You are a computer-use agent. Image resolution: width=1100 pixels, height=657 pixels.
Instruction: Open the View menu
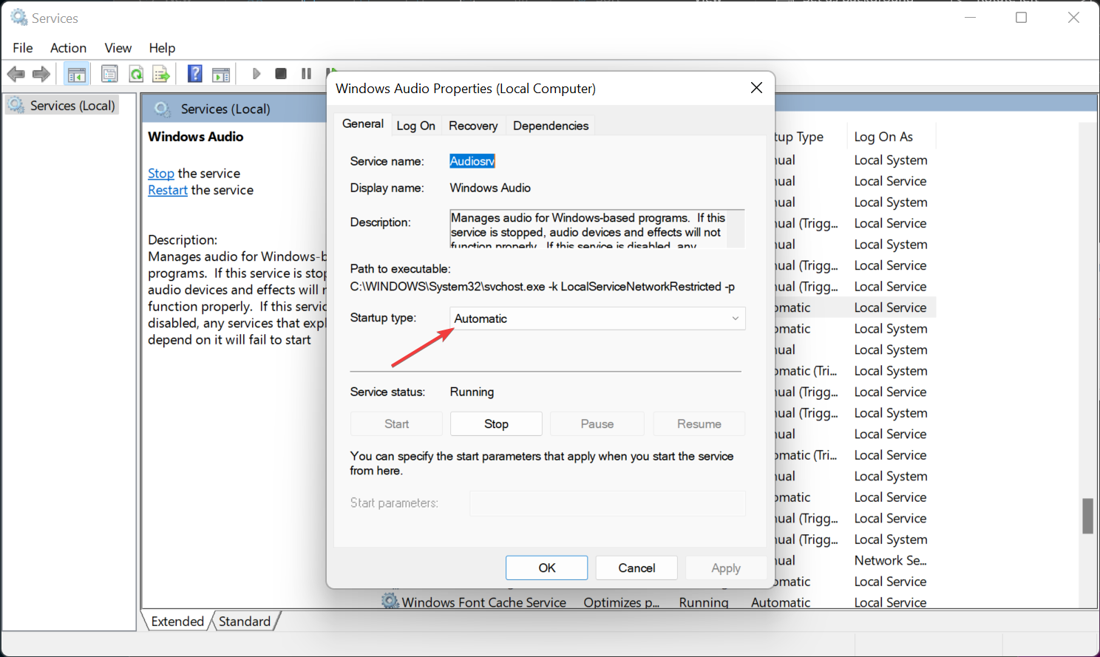118,48
